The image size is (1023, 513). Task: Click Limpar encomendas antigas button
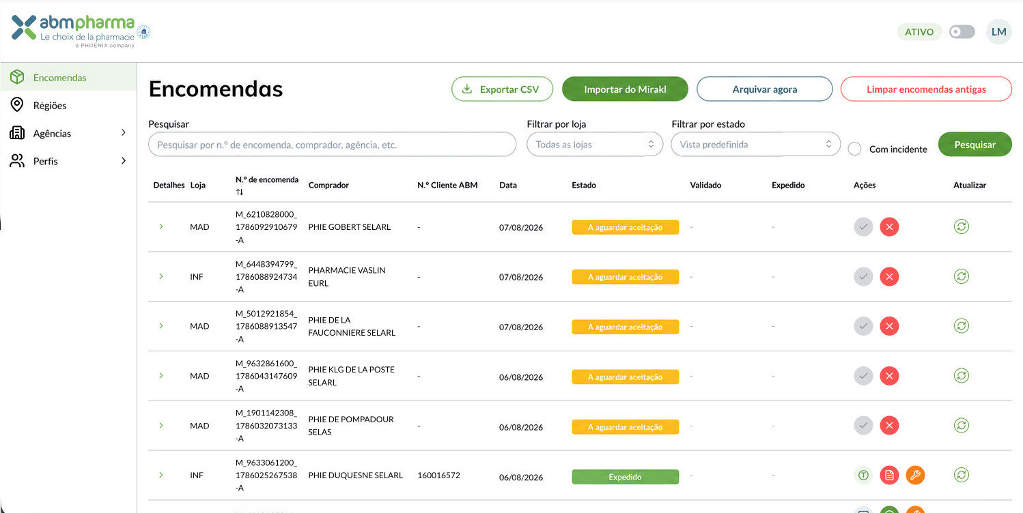coord(926,89)
